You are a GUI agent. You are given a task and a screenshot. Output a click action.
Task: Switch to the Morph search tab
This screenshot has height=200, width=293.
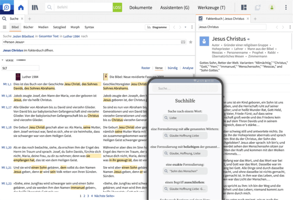75,27
